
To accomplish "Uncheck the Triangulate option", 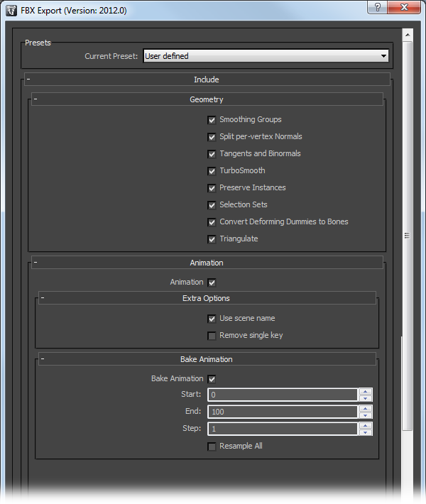I will (x=212, y=239).
